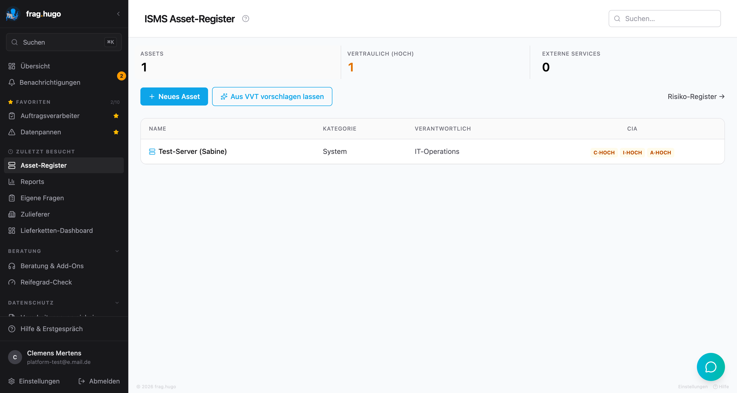Viewport: 737px width, 393px height.
Task: Open Benachrichtigungen in the sidebar
Action: coord(64,82)
